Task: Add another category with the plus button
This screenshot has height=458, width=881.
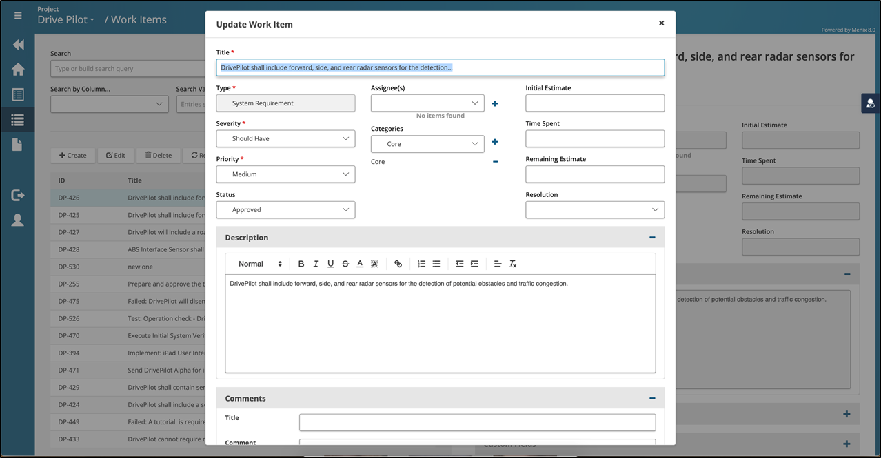Action: 495,142
